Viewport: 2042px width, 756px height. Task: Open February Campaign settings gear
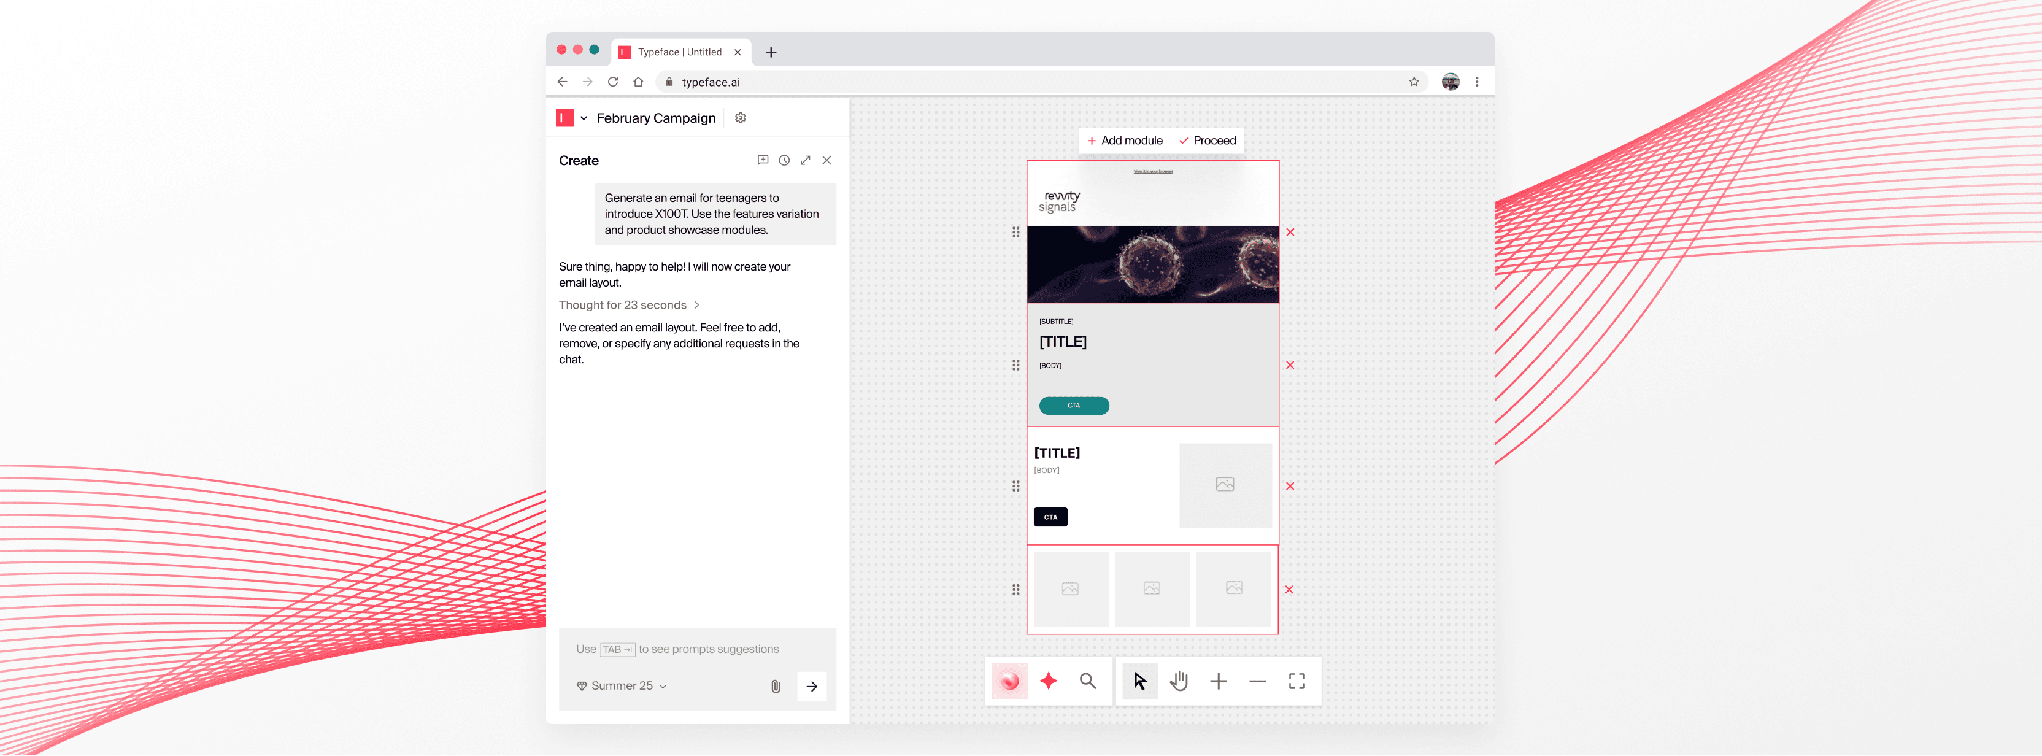[741, 118]
